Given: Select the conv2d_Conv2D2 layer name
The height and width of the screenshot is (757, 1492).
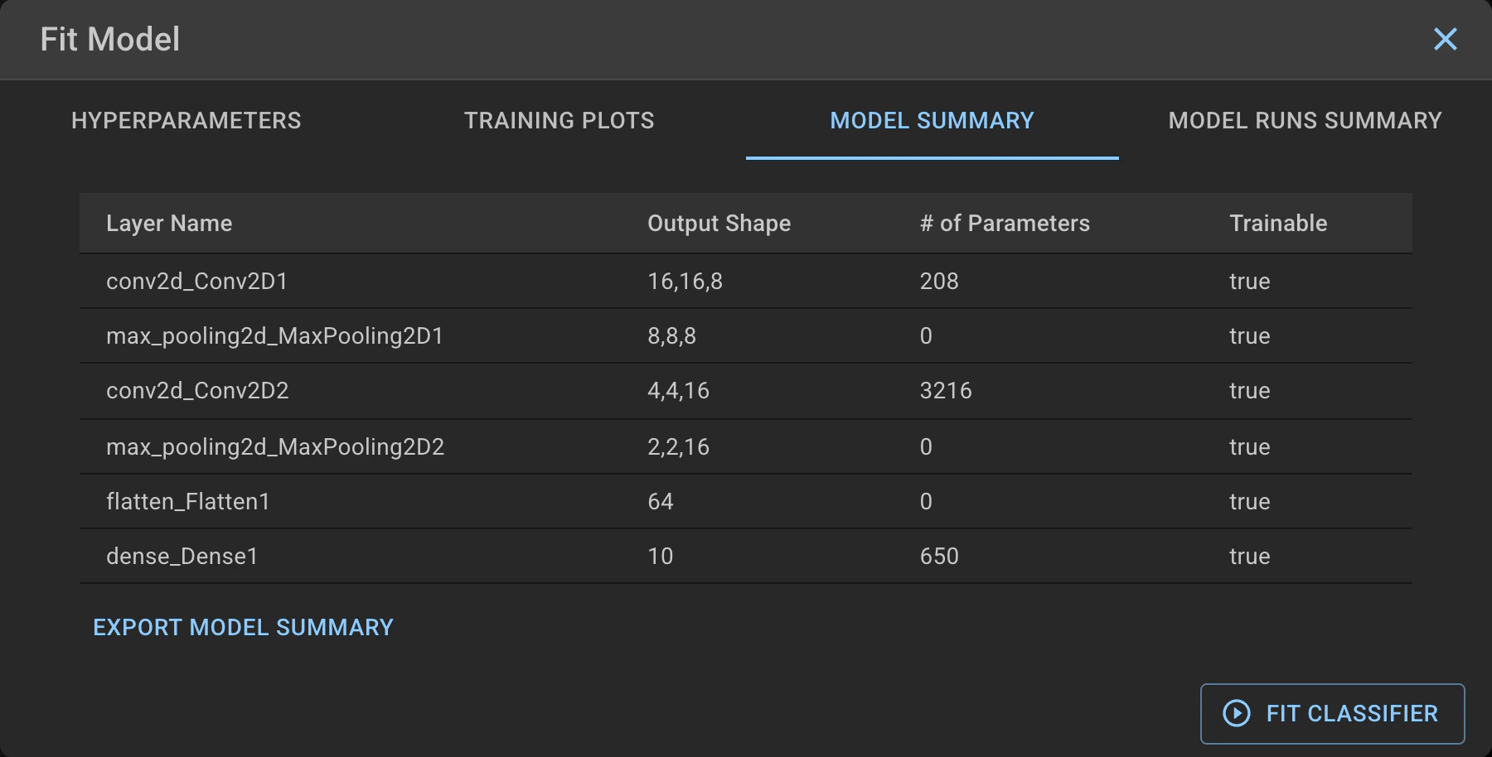Looking at the screenshot, I should pos(197,391).
